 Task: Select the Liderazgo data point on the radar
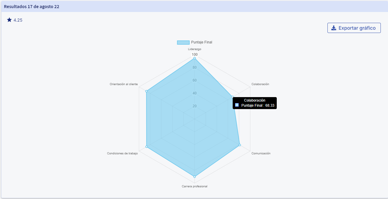click(x=195, y=58)
